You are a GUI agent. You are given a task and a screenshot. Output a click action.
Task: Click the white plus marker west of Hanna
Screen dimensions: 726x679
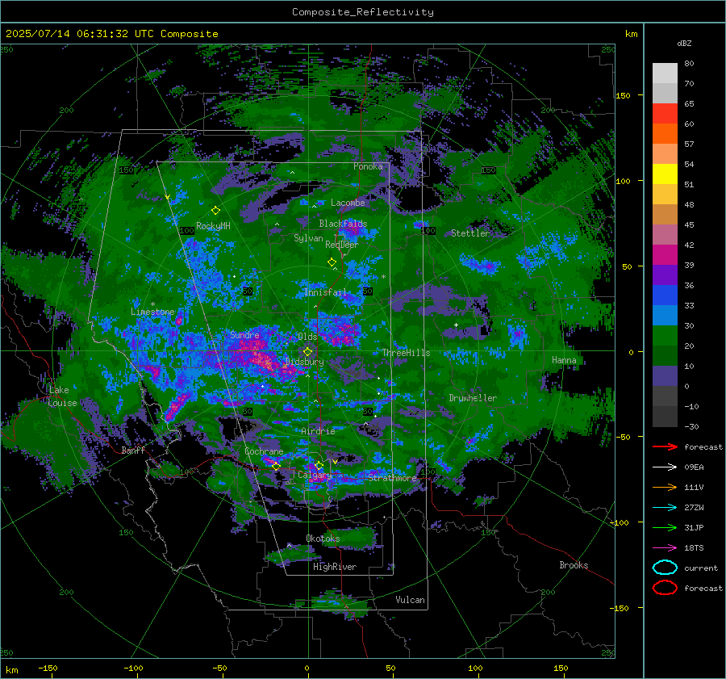[456, 325]
